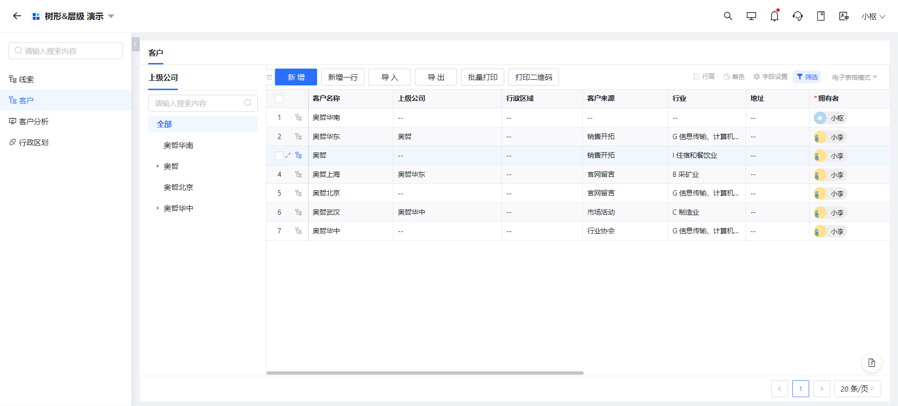898x406 pixels.
Task: Open the search magnifier in top bar
Action: point(728,16)
